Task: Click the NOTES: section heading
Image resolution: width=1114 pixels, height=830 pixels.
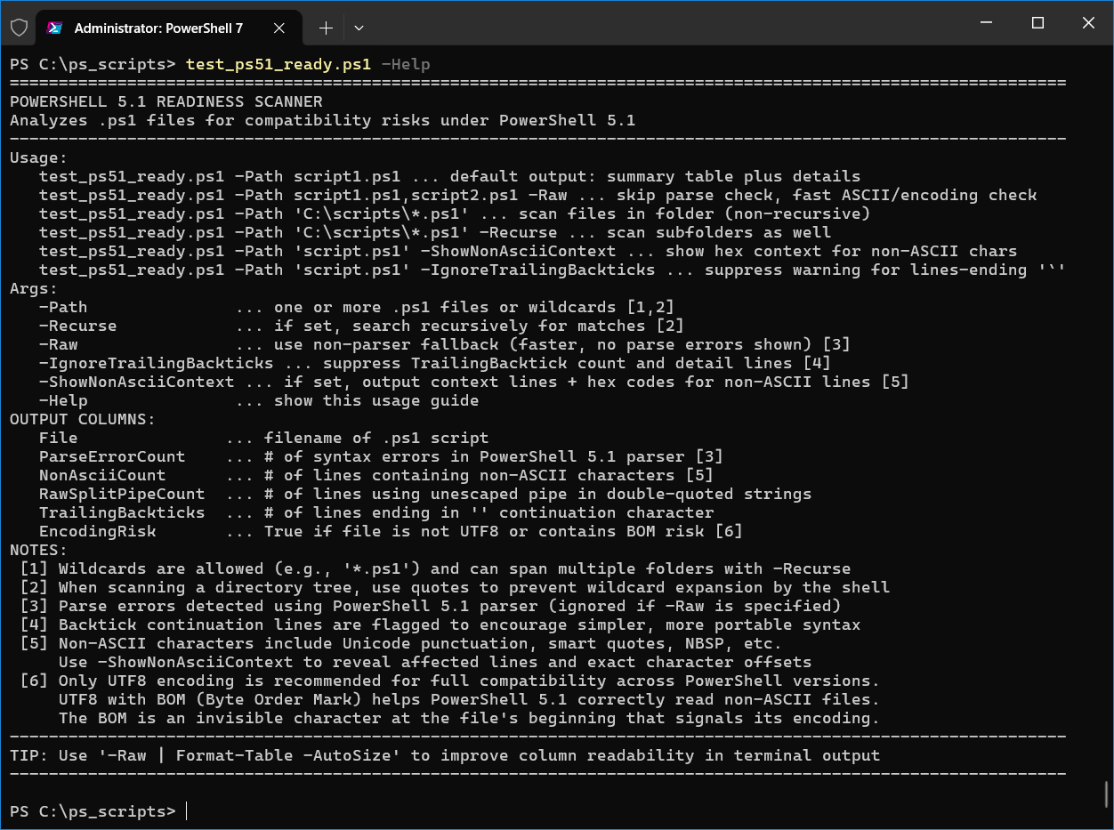Action: click(38, 550)
